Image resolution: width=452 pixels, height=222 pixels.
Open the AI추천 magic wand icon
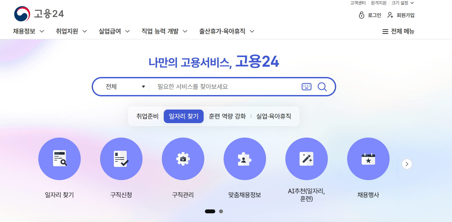307,159
